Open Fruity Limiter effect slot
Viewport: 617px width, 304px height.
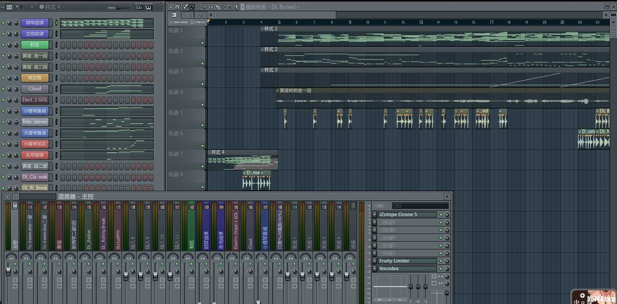click(x=407, y=261)
